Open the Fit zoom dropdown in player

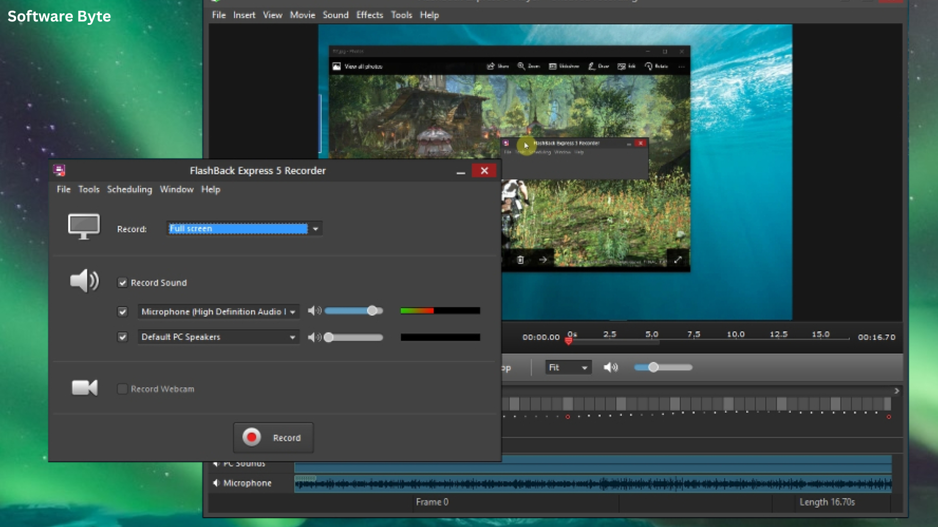[568, 367]
